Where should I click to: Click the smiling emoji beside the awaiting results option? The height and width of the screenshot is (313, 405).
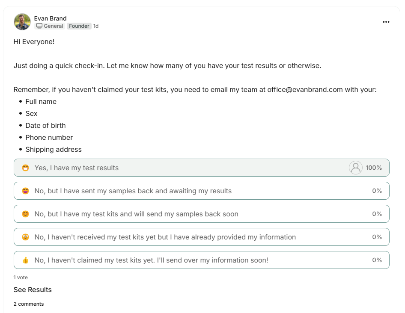[26, 191]
